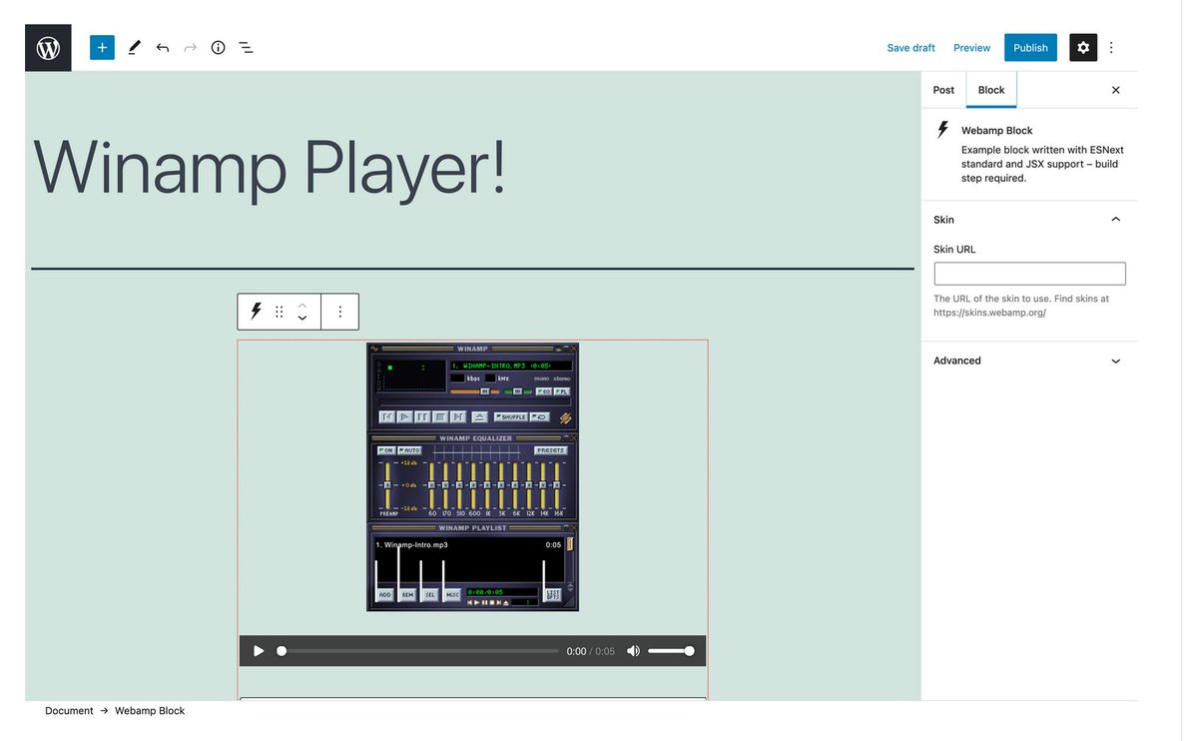Open the equalizer PRESETS menu

(550, 450)
